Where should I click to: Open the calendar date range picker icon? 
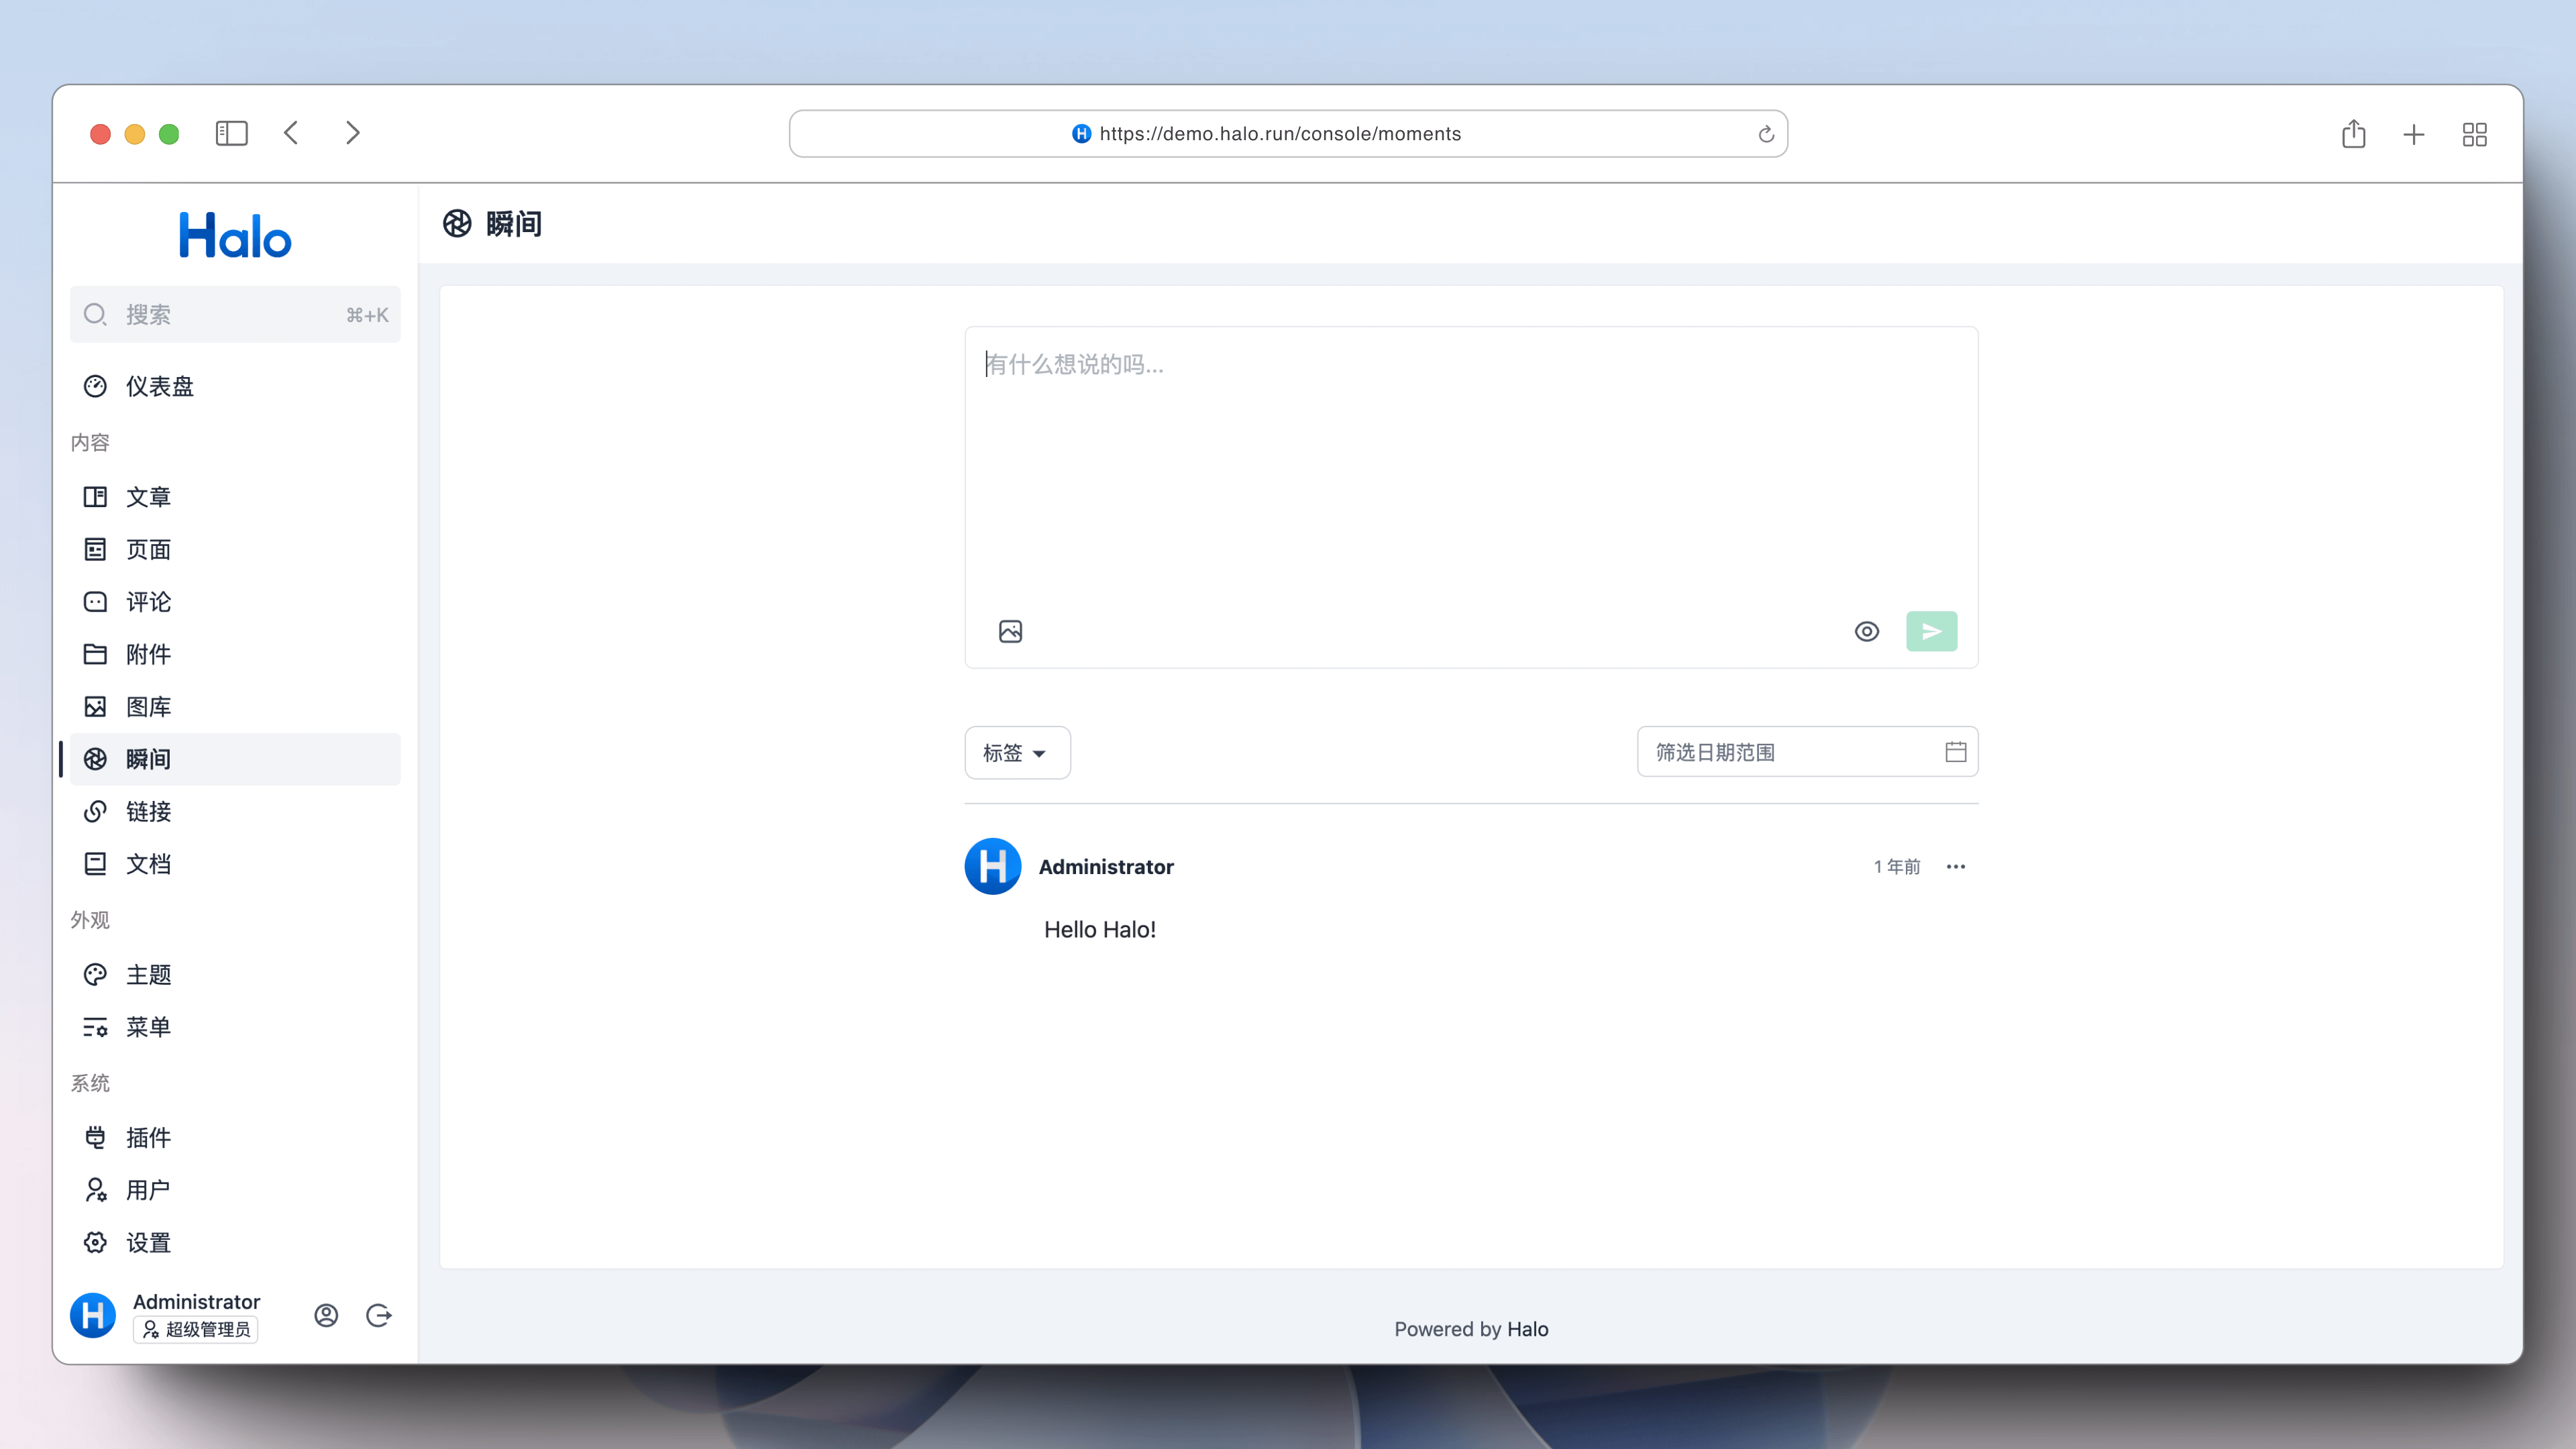pyautogui.click(x=1955, y=751)
